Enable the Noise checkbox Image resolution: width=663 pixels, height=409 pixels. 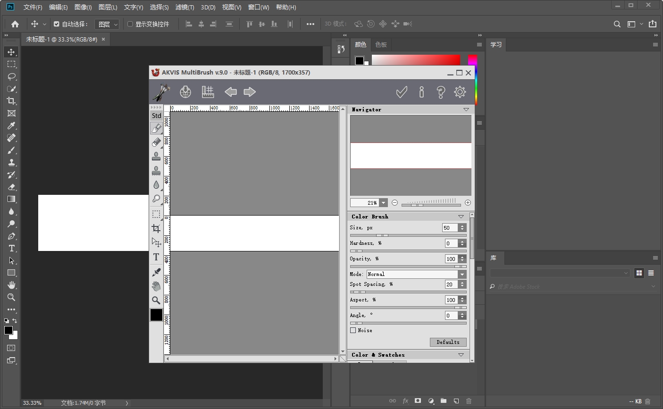(x=353, y=330)
